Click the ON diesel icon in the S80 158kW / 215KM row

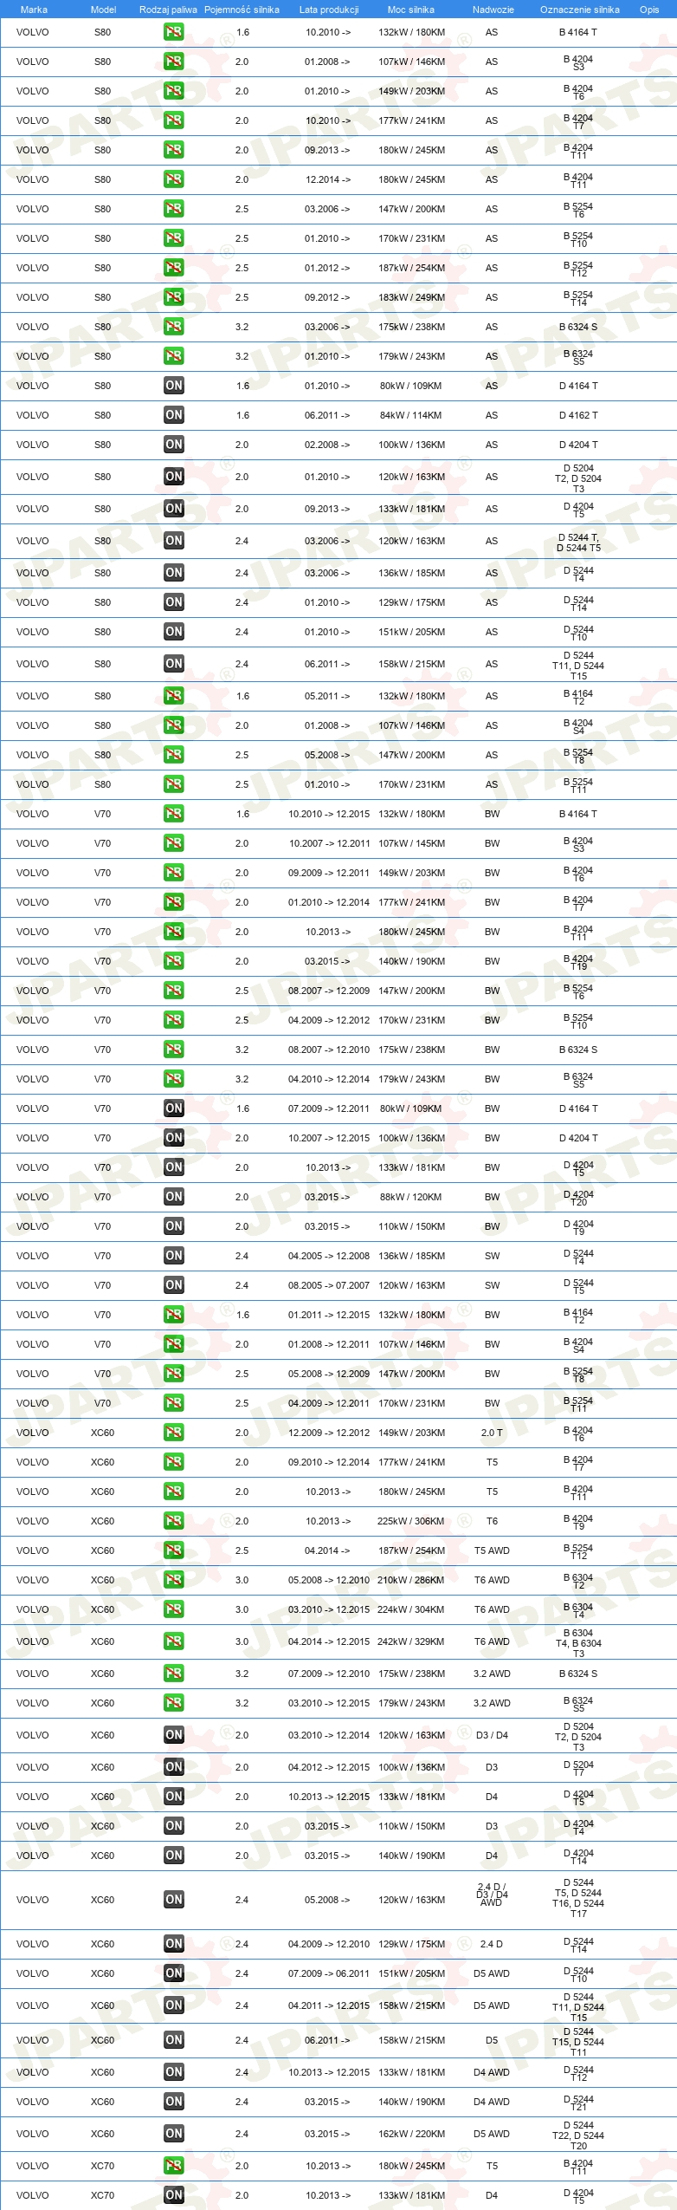click(x=174, y=664)
